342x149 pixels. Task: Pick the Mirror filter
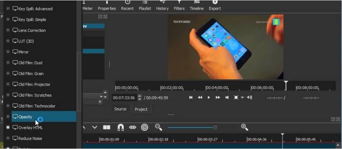tap(44, 52)
